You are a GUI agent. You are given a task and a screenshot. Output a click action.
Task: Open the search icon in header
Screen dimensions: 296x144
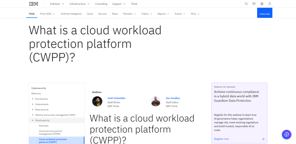tap(246, 4)
